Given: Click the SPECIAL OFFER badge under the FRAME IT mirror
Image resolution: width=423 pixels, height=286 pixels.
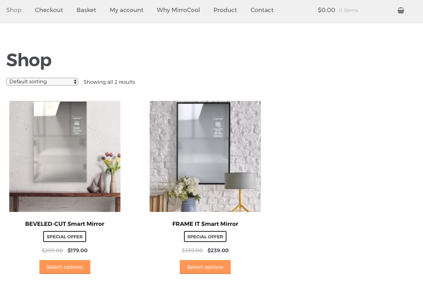Looking at the screenshot, I should pyautogui.click(x=205, y=236).
